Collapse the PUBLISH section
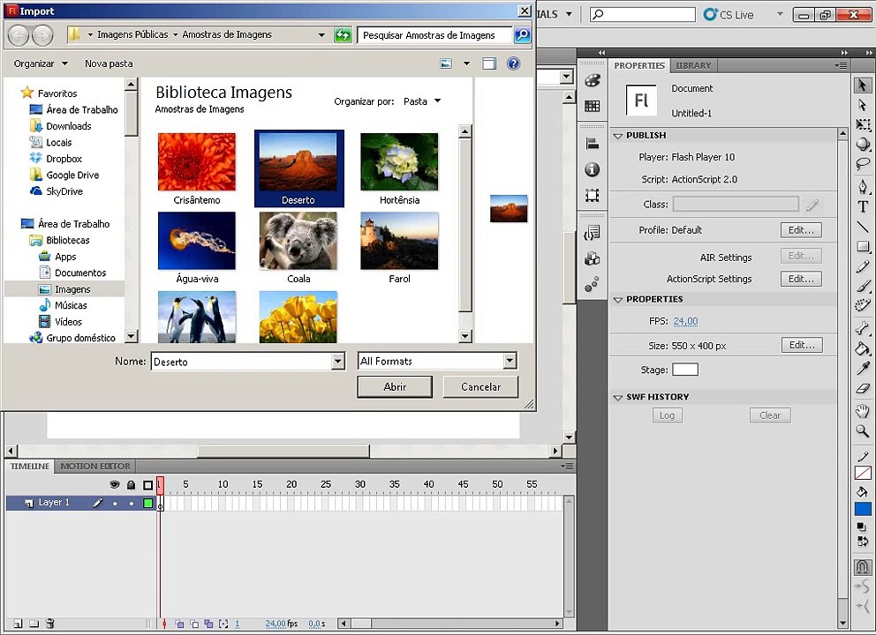The width and height of the screenshot is (876, 635). pyautogui.click(x=618, y=136)
